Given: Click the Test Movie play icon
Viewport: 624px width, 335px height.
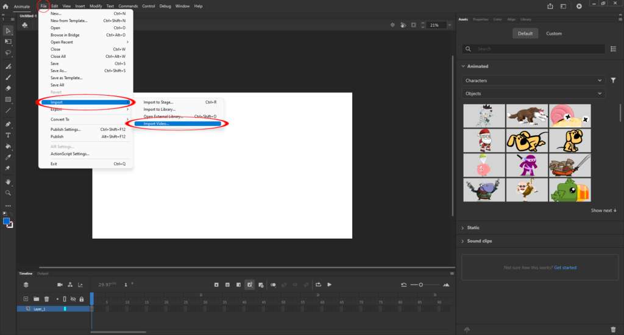Looking at the screenshot, I should point(579,6).
